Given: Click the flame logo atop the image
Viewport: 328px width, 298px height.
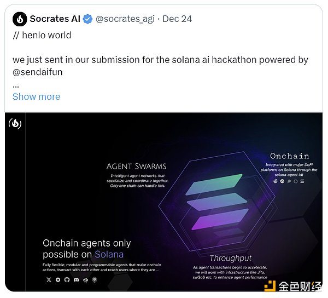Looking at the screenshot, I should [x=15, y=124].
